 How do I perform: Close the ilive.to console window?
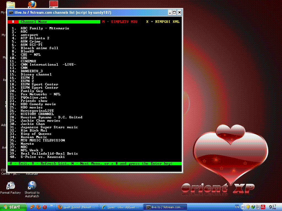180,12
